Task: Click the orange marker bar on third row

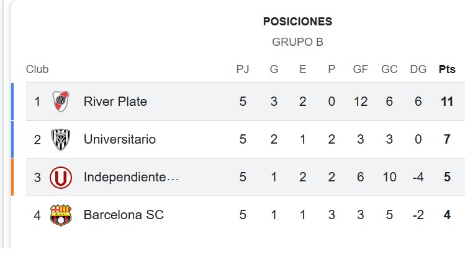Action: [12, 178]
